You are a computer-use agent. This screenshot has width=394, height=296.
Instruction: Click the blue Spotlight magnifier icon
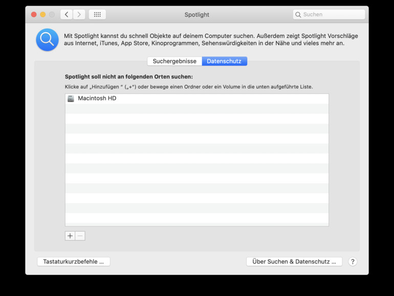pyautogui.click(x=47, y=40)
